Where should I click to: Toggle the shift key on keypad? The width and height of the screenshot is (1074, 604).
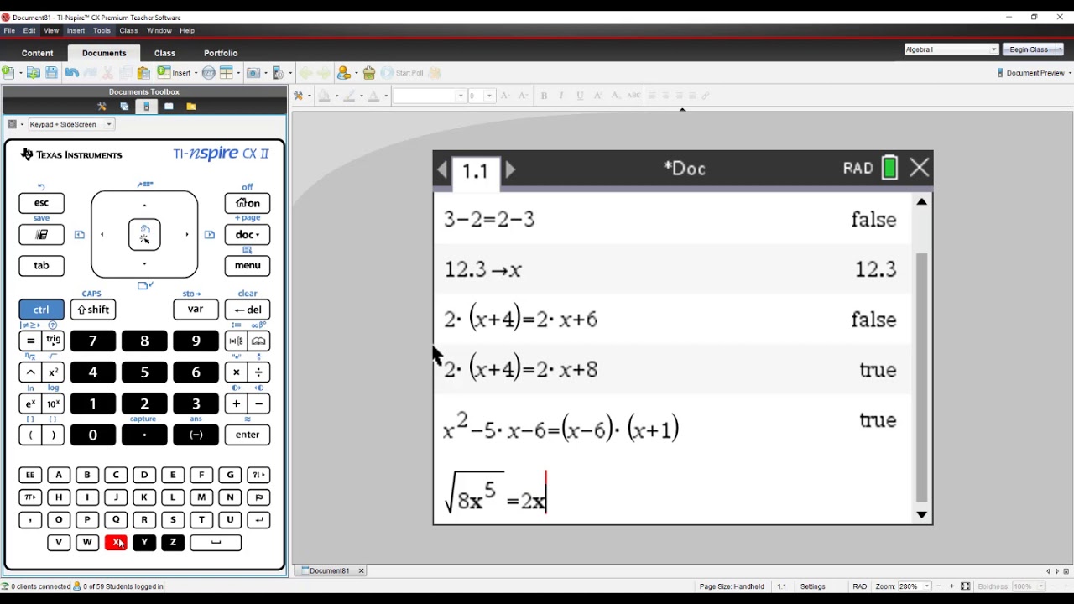click(x=92, y=310)
